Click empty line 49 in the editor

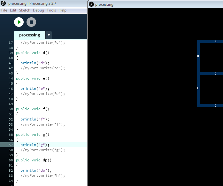click(50, 104)
